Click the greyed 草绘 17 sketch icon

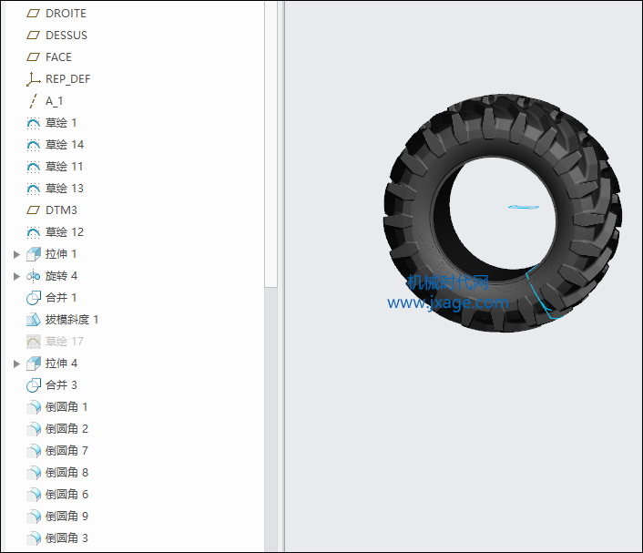coord(33,342)
